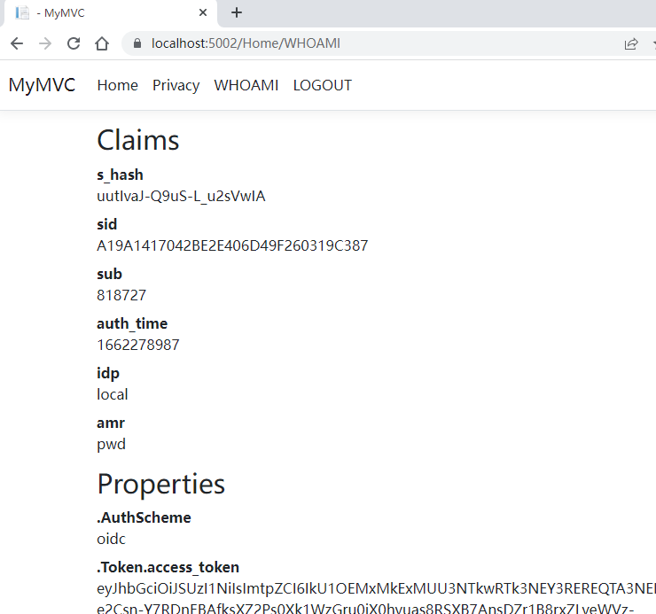Open a new tab with plus button

(x=237, y=12)
